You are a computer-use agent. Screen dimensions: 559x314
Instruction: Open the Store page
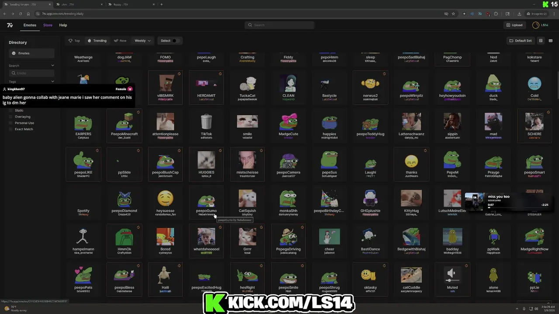48,25
